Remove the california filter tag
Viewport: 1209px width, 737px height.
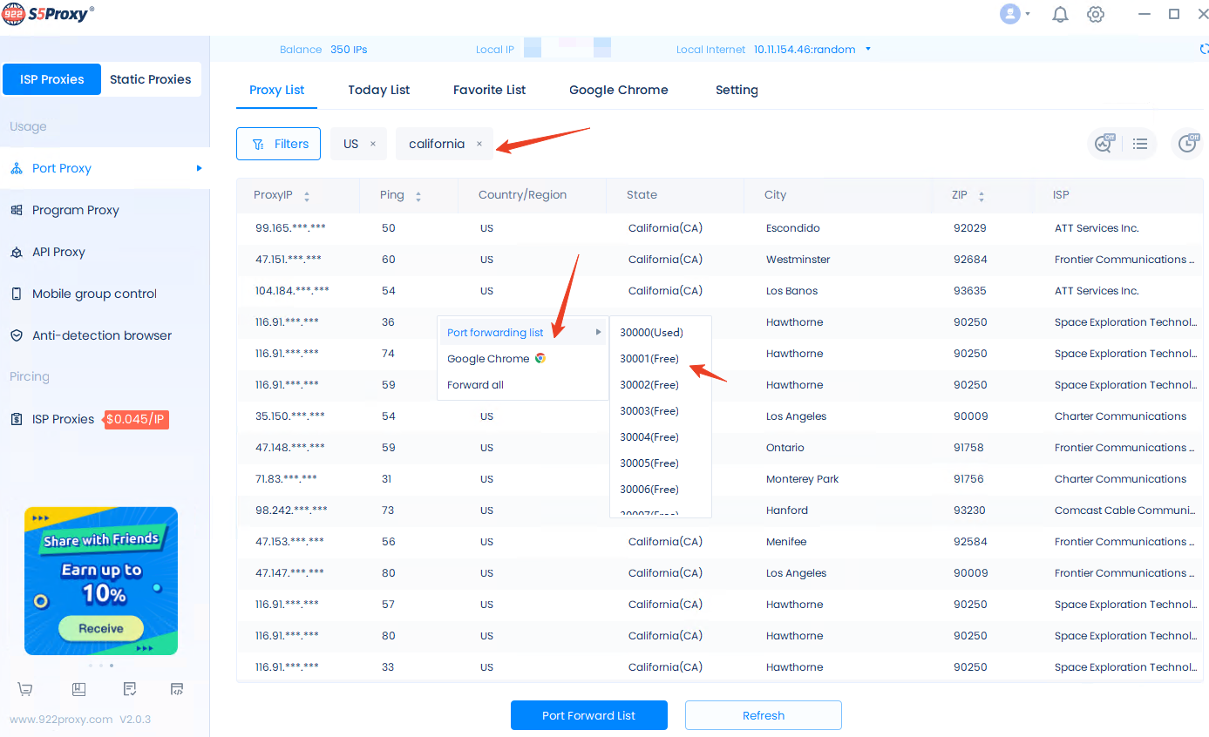coord(479,145)
